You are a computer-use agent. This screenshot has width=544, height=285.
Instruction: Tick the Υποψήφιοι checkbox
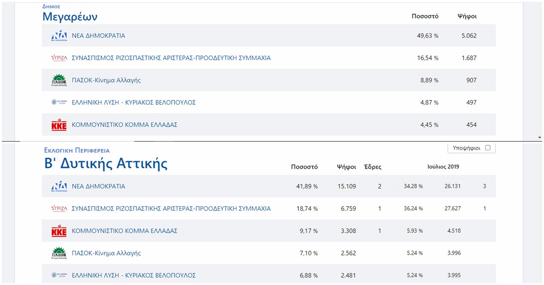point(488,148)
